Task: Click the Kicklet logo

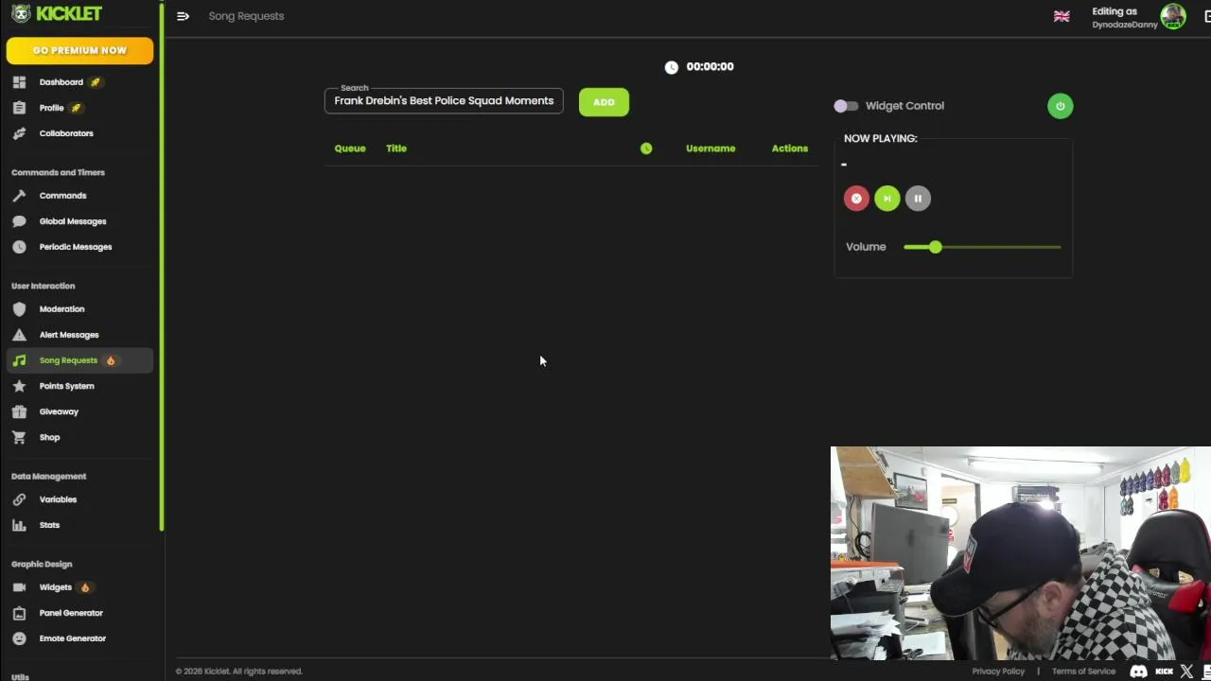Action: coord(57,14)
